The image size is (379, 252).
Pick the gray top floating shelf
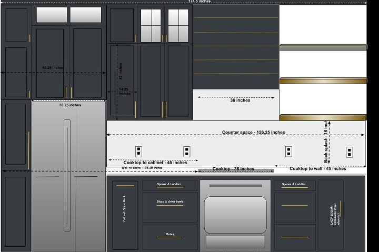(x=323, y=47)
